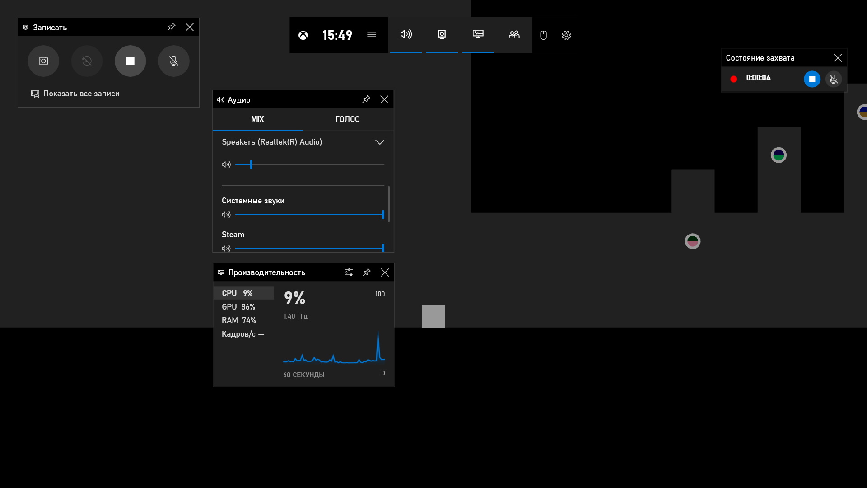
Task: Open the Xbox Social widget icon
Action: pyautogui.click(x=514, y=35)
